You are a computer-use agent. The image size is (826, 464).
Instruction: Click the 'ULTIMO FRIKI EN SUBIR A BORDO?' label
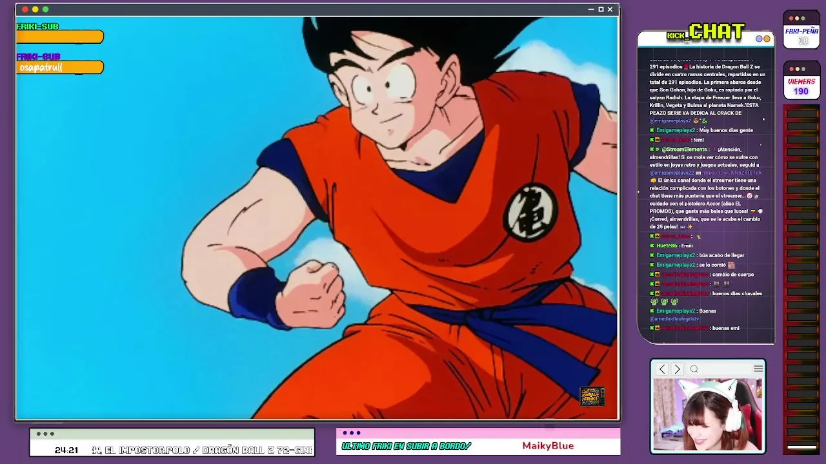click(x=406, y=446)
